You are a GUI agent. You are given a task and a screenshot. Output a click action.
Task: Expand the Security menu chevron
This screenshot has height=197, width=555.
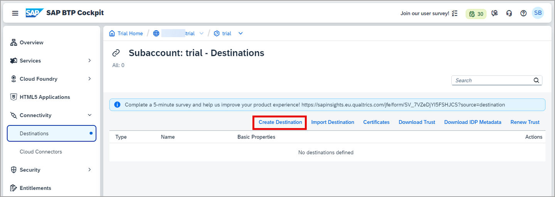89,170
